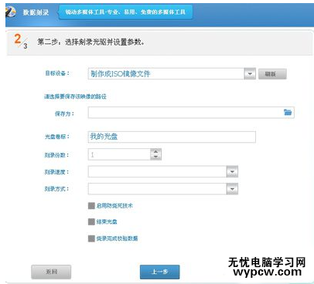Image resolution: width=314 pixels, height=284 pixels.
Task: Open folder browse icon in 保存为 field
Action: (288, 112)
